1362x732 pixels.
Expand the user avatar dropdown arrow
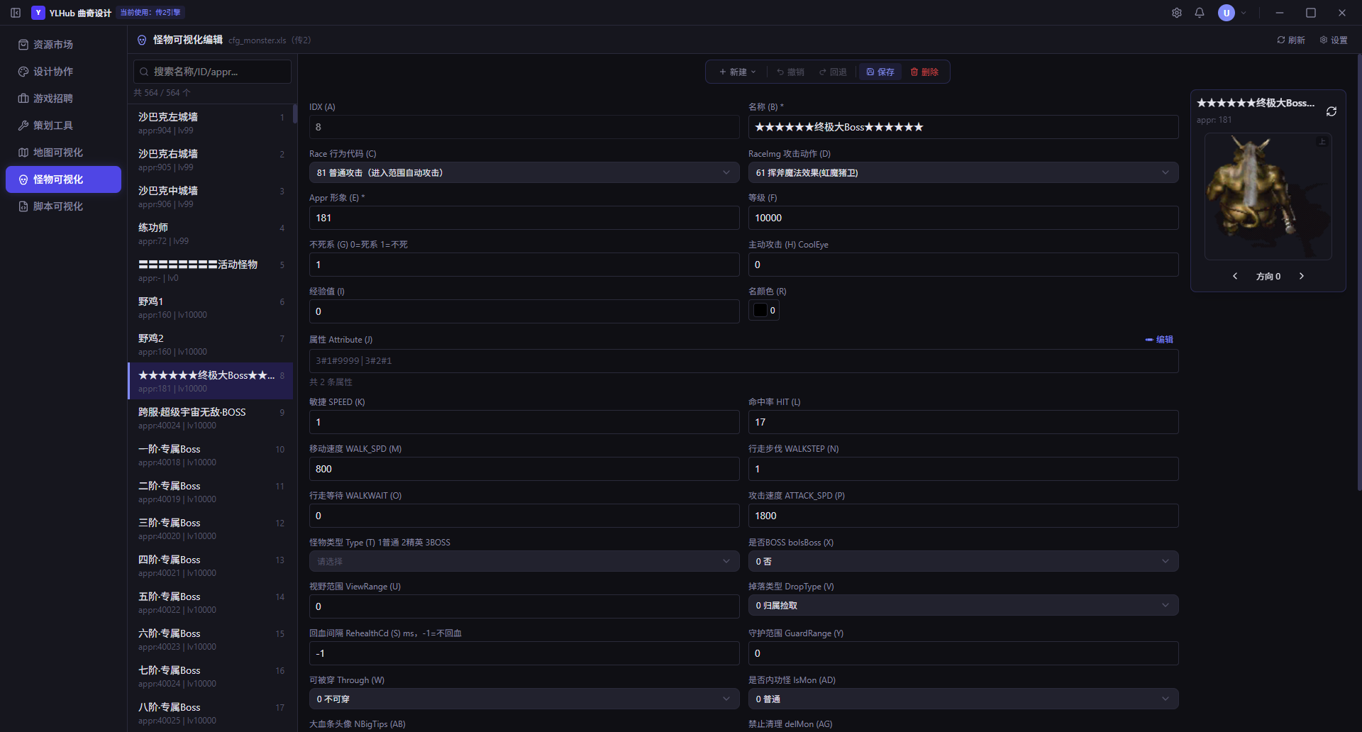(x=1244, y=13)
